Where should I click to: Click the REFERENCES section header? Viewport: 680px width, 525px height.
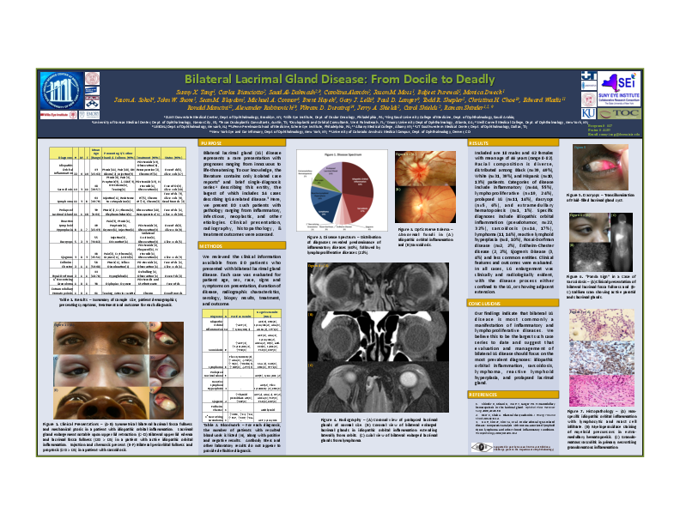click(483, 393)
